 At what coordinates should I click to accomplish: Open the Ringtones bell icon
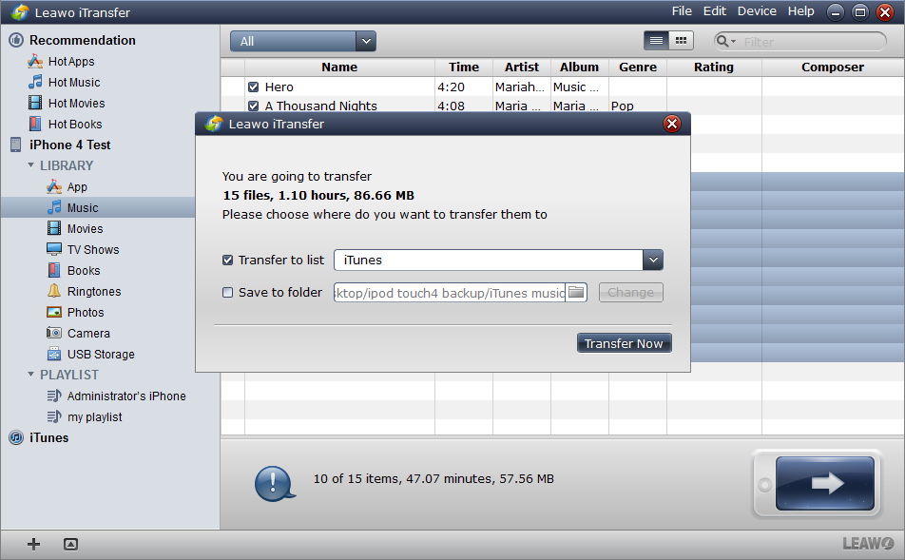coord(54,291)
